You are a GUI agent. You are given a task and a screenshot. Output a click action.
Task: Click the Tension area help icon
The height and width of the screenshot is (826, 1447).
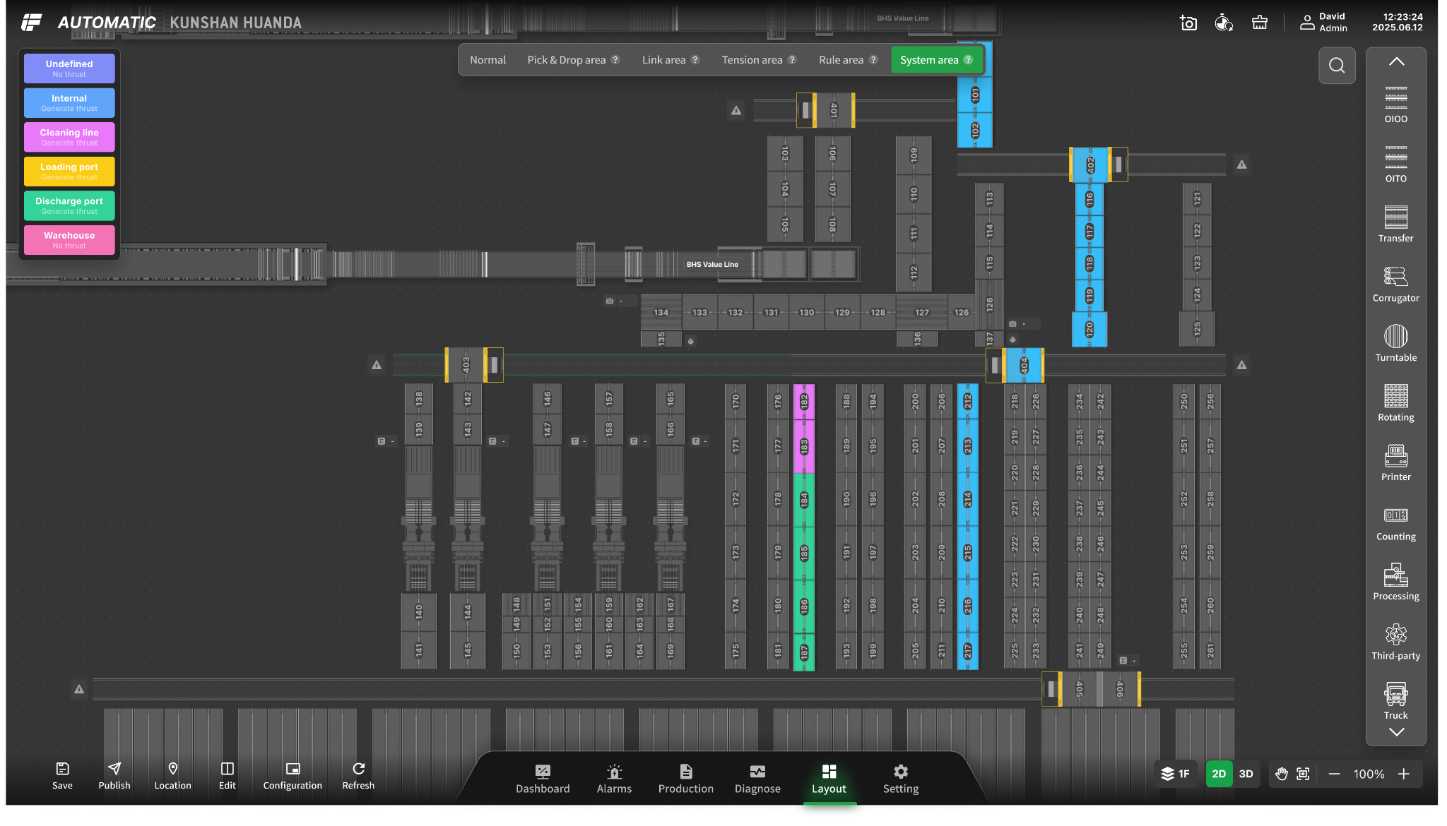coord(792,60)
